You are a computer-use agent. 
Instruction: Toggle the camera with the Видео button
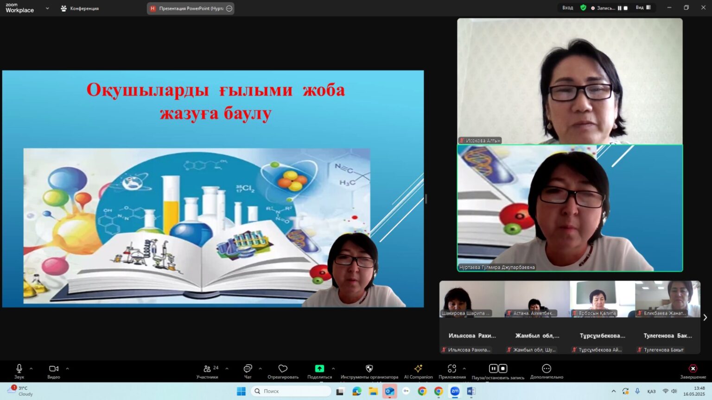tap(54, 371)
